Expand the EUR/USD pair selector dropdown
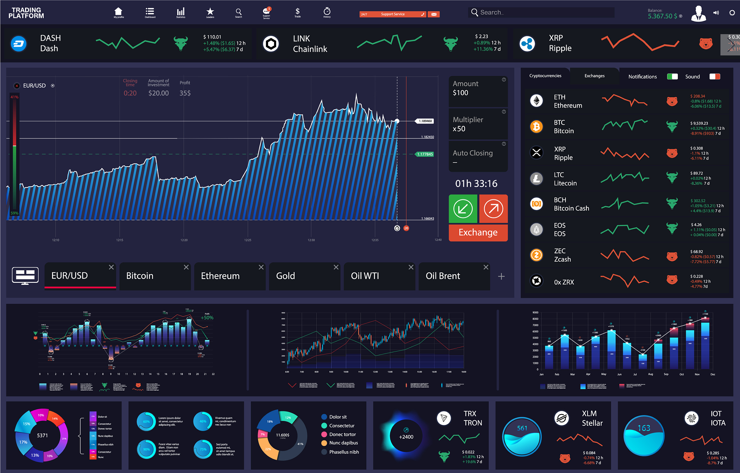 point(53,86)
